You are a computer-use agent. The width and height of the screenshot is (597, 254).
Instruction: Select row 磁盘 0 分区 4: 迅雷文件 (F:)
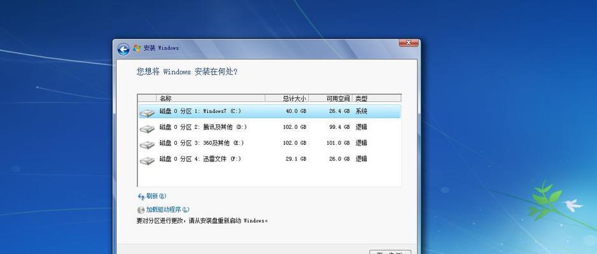coord(270,159)
